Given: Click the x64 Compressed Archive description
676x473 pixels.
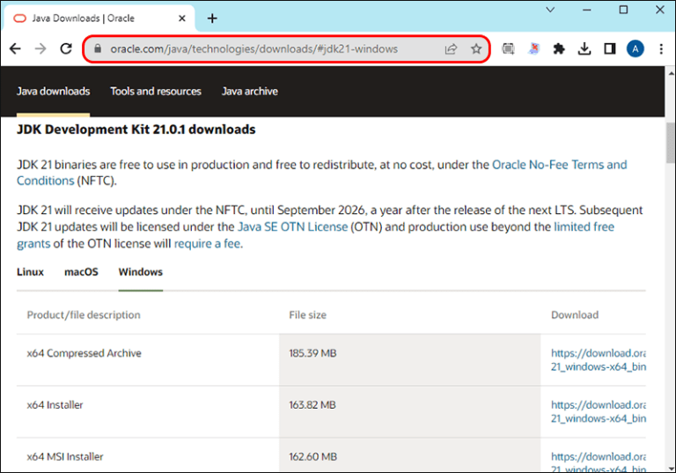Looking at the screenshot, I should pyautogui.click(x=84, y=353).
